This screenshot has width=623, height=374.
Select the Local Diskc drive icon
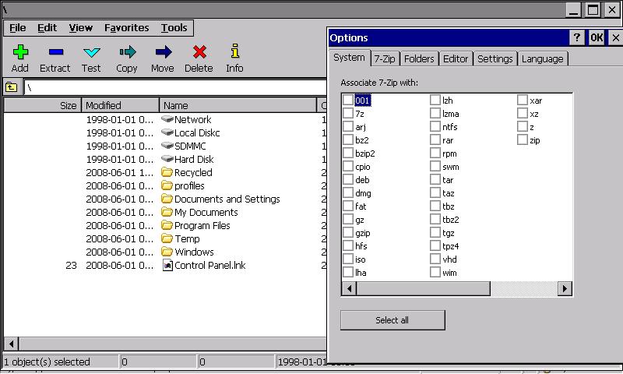(x=167, y=132)
